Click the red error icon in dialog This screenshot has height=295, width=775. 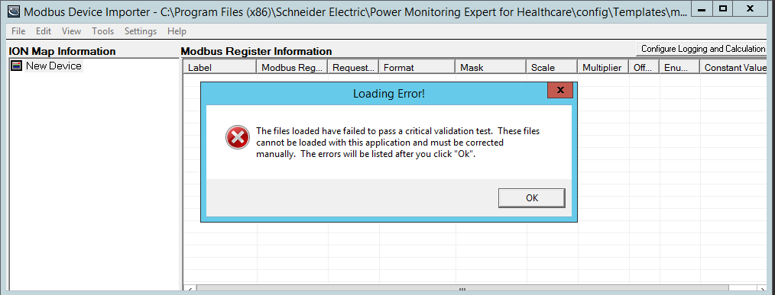click(x=238, y=137)
